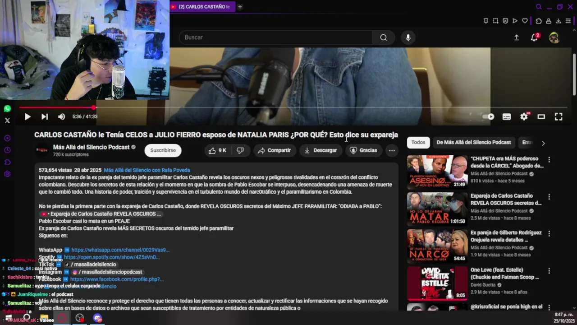This screenshot has height=325, width=577.
Task: Open the more actions three-dot menu
Action: tap(392, 150)
